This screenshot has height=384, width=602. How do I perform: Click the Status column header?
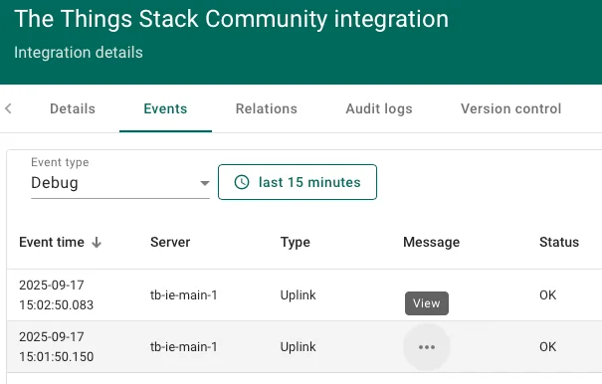coord(559,242)
